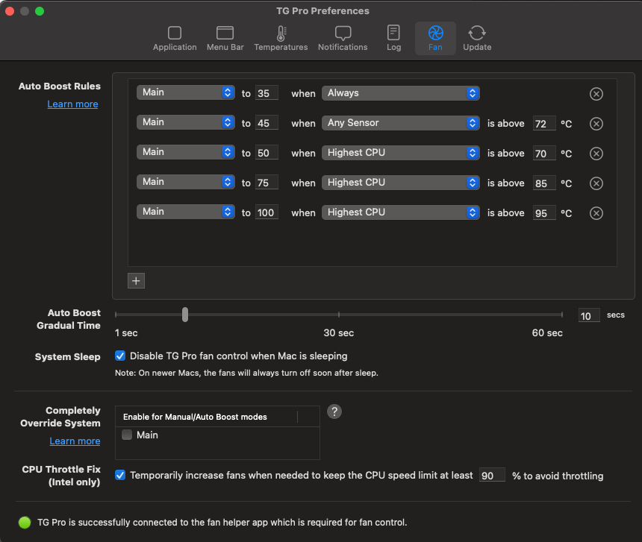Expand the Main fan dropdown in the last rule

click(x=186, y=212)
